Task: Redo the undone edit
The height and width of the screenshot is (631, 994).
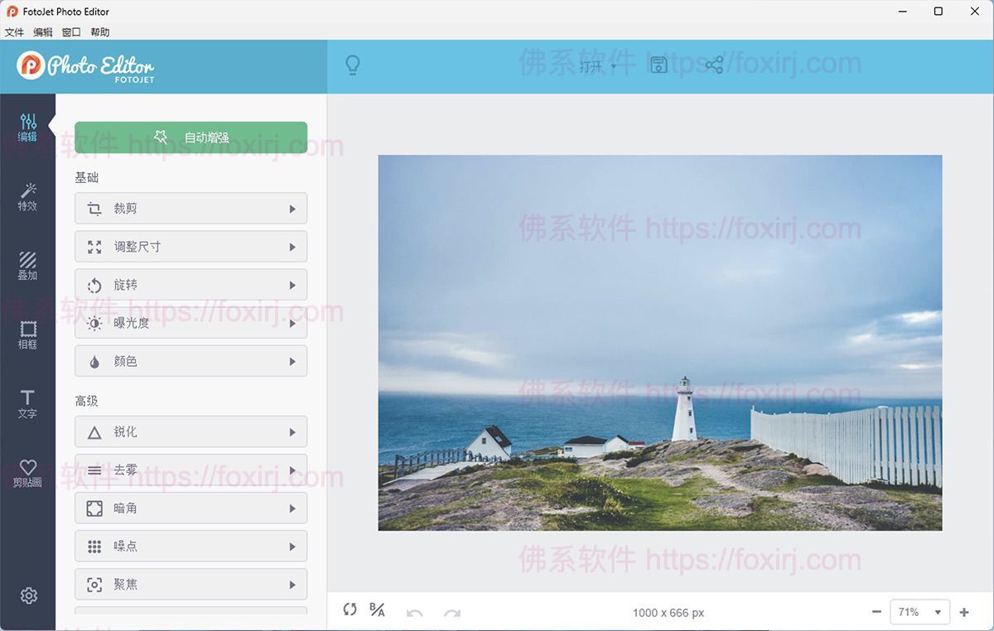Action: coord(451,612)
